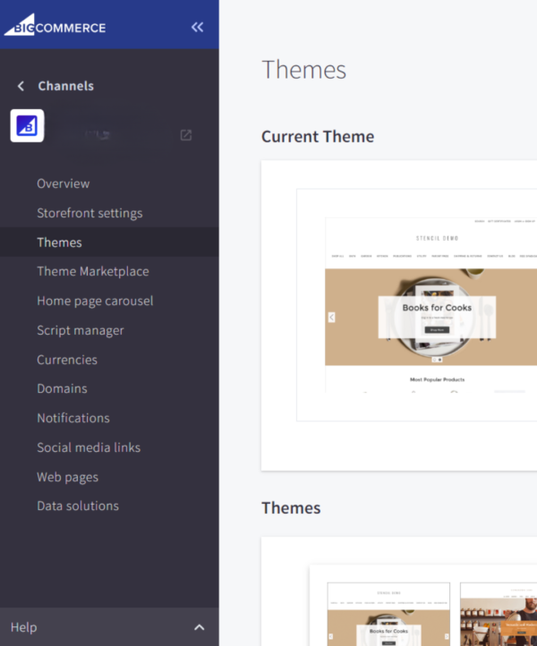
Task: Open Script manager
Action: tap(81, 330)
